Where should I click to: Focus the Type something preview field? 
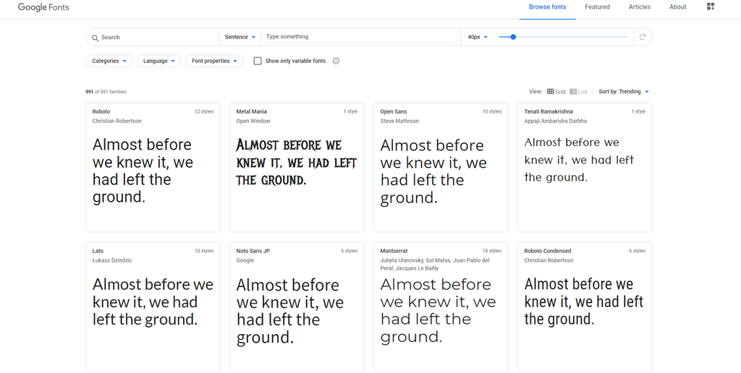(x=360, y=37)
